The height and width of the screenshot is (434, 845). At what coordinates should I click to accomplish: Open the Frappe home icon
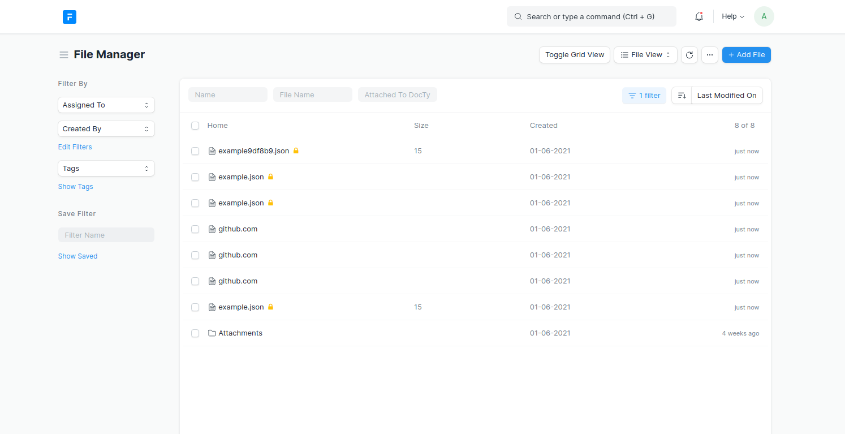69,16
